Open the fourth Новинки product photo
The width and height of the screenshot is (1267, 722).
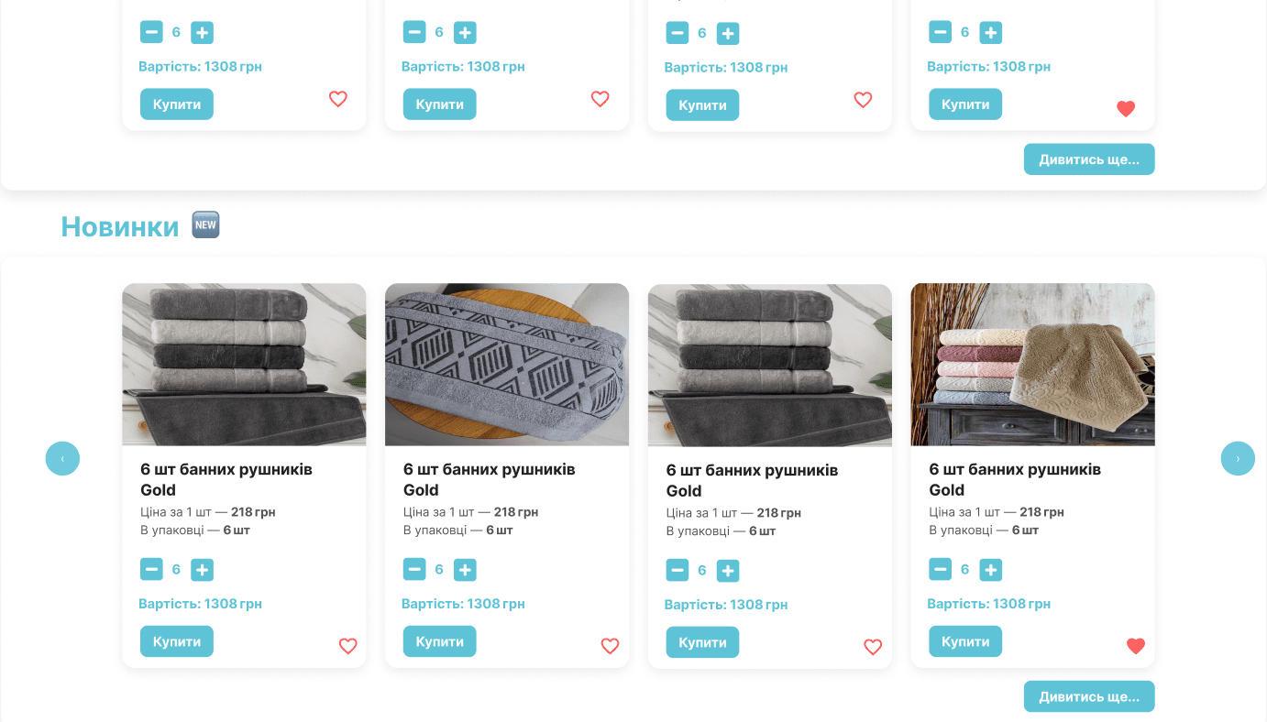tap(1032, 364)
